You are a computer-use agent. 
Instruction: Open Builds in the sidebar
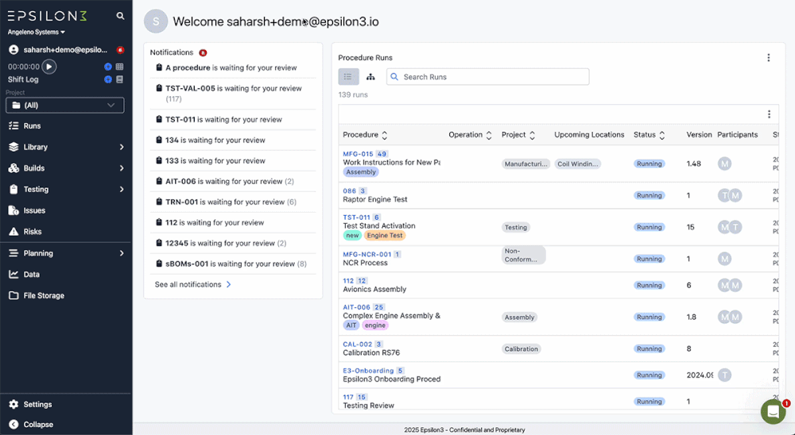tap(34, 168)
